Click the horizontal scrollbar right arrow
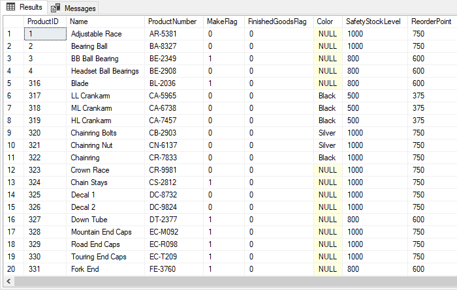The width and height of the screenshot is (457, 290). tap(451, 282)
